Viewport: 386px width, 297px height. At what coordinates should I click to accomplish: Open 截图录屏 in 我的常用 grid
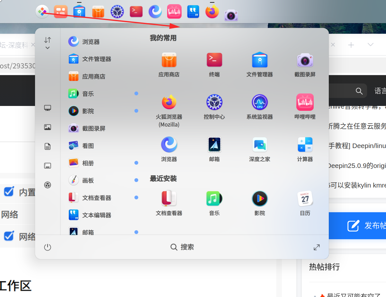[305, 65]
